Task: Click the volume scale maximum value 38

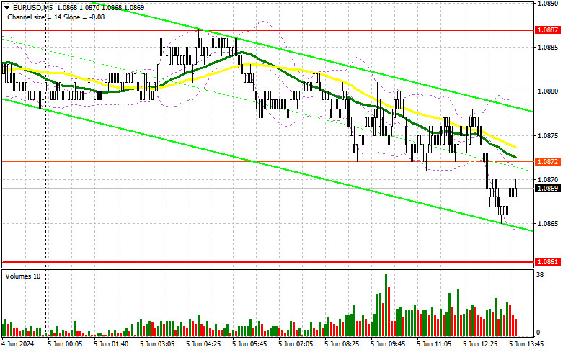Action: (540, 275)
